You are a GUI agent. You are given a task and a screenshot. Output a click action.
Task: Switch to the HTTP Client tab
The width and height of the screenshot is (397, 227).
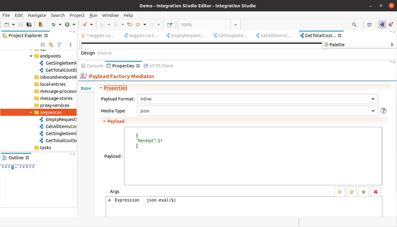(x=158, y=66)
